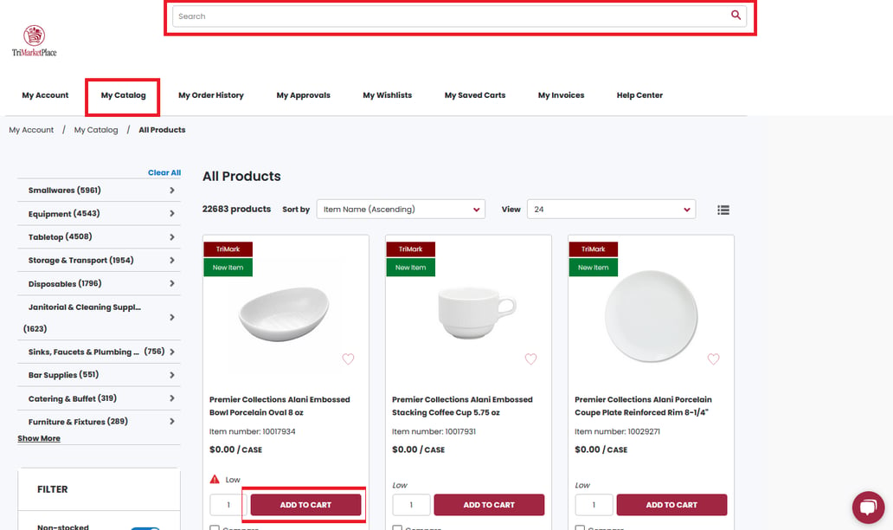Open the Coffee Cup product thumbnail
The image size is (893, 530).
pos(477,313)
